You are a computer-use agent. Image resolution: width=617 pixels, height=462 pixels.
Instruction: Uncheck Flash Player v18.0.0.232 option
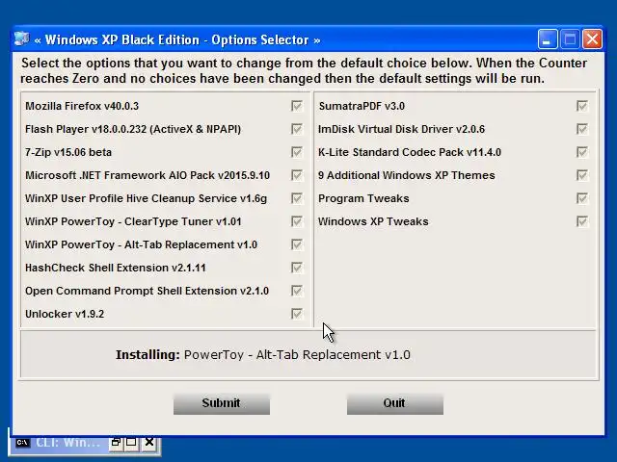click(297, 129)
